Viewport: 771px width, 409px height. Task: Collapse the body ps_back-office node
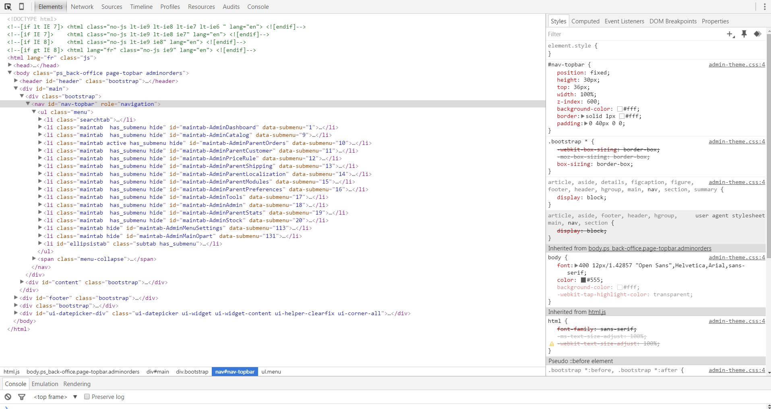click(x=10, y=73)
